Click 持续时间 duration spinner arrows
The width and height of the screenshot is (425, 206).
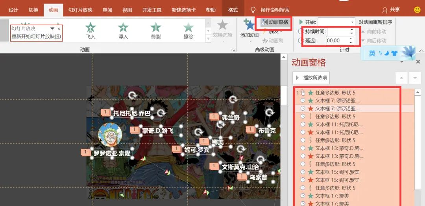352,32
